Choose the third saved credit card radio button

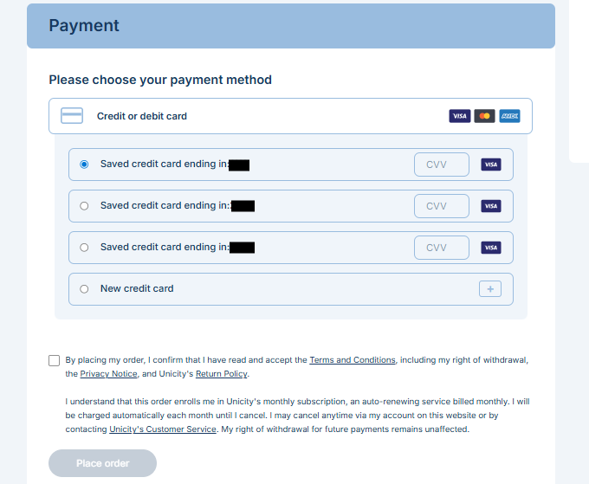point(84,248)
